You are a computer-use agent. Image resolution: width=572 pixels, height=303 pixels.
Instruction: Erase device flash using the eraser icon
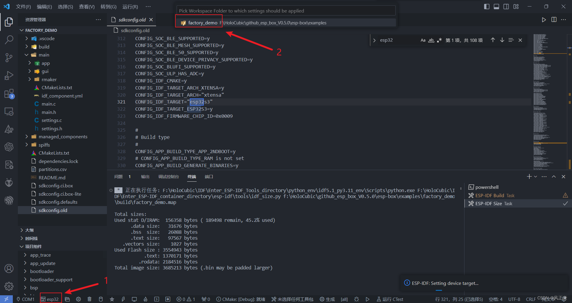pyautogui.click(x=101, y=299)
